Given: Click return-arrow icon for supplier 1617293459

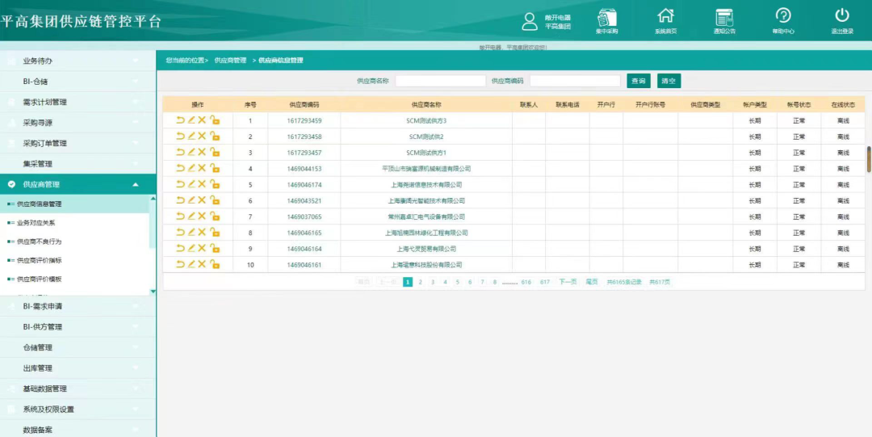Looking at the screenshot, I should point(180,120).
